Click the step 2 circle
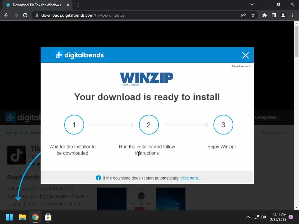This screenshot has width=299, height=224. point(149,125)
